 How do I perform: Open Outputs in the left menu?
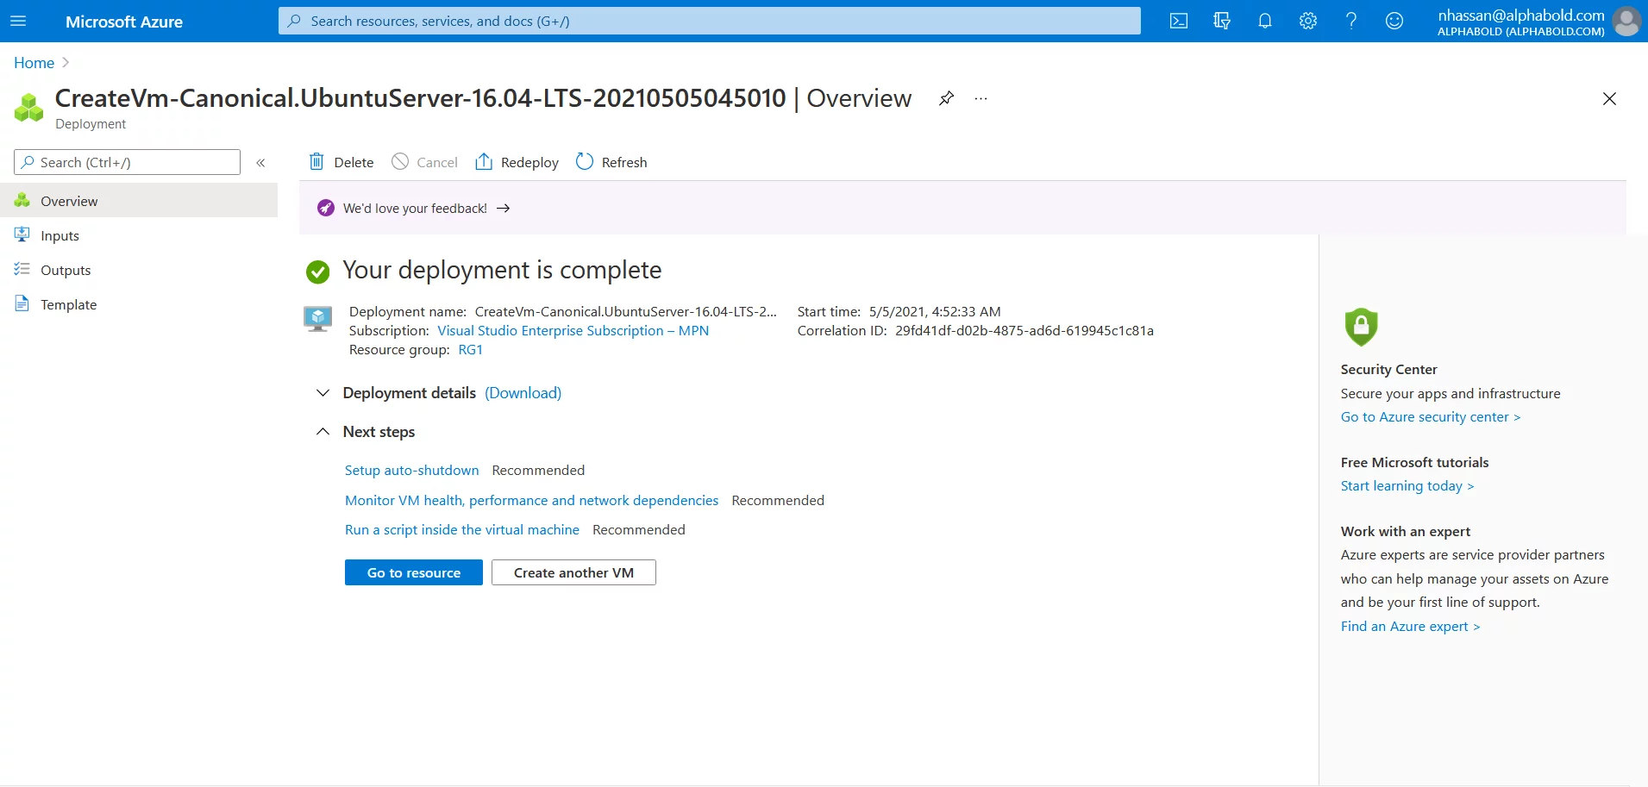click(139, 270)
